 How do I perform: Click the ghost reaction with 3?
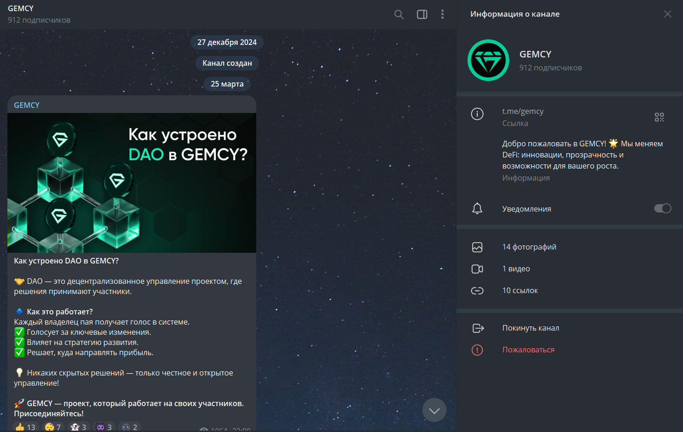(78, 427)
